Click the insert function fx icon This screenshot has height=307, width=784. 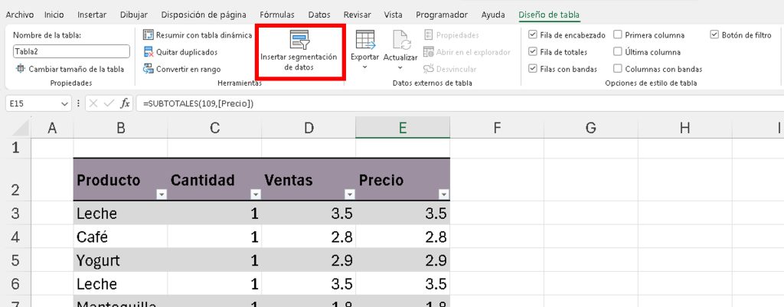pyautogui.click(x=123, y=103)
